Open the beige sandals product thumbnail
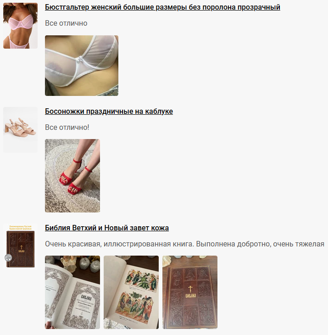Screen dimensions: 328x335 click(x=20, y=130)
